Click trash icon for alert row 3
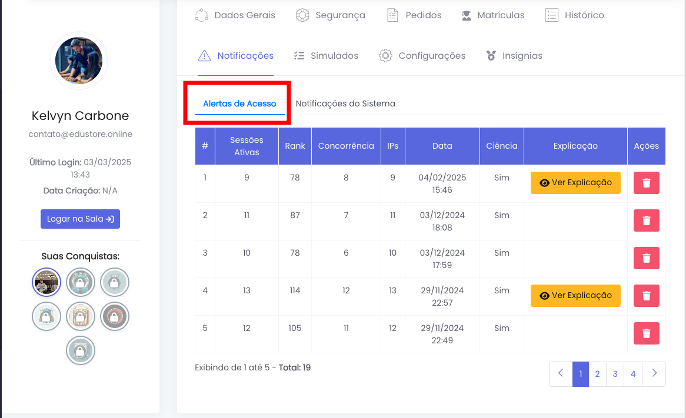The image size is (686, 418). (646, 258)
